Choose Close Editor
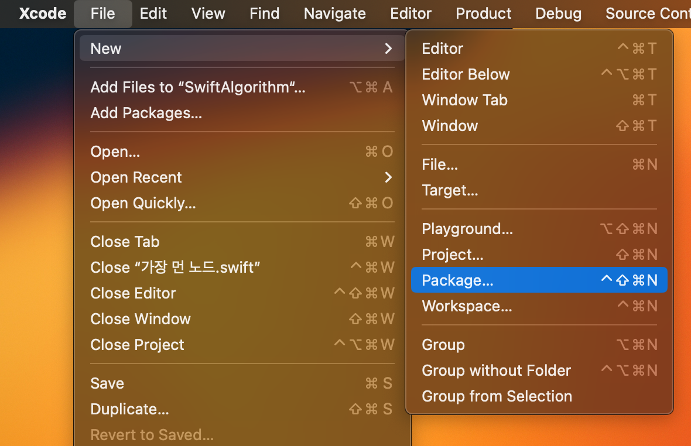The image size is (691, 446). point(241,293)
